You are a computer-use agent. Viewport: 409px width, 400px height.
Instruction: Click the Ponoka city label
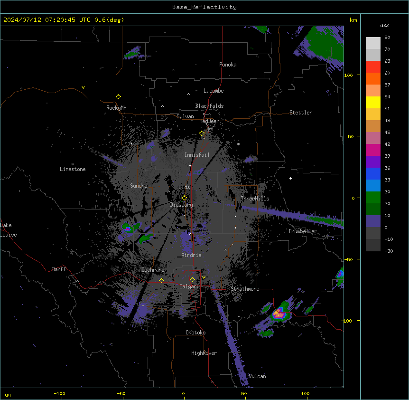[228, 65]
